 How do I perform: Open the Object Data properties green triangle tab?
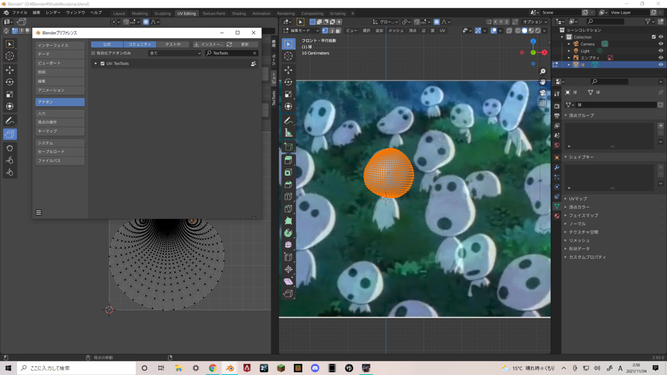click(x=556, y=206)
